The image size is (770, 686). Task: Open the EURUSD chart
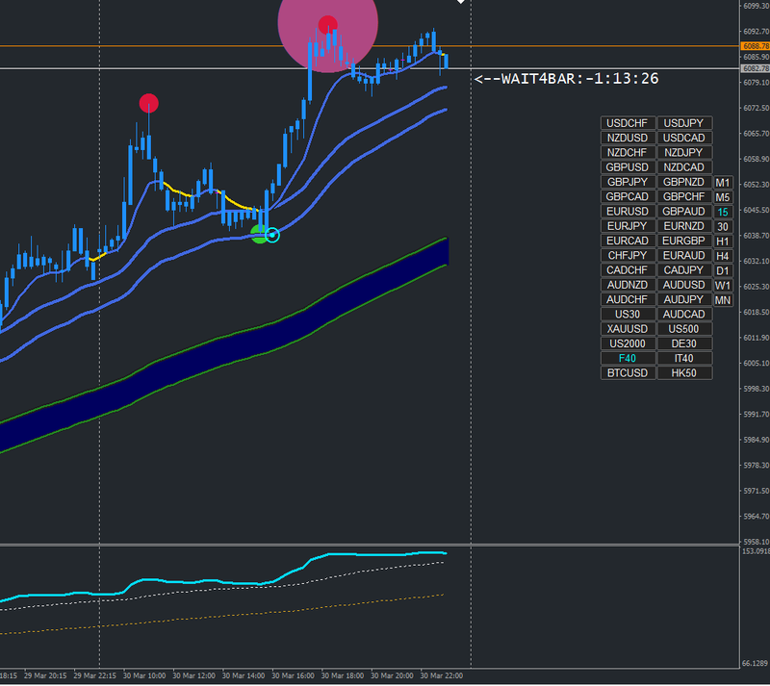coord(628,212)
